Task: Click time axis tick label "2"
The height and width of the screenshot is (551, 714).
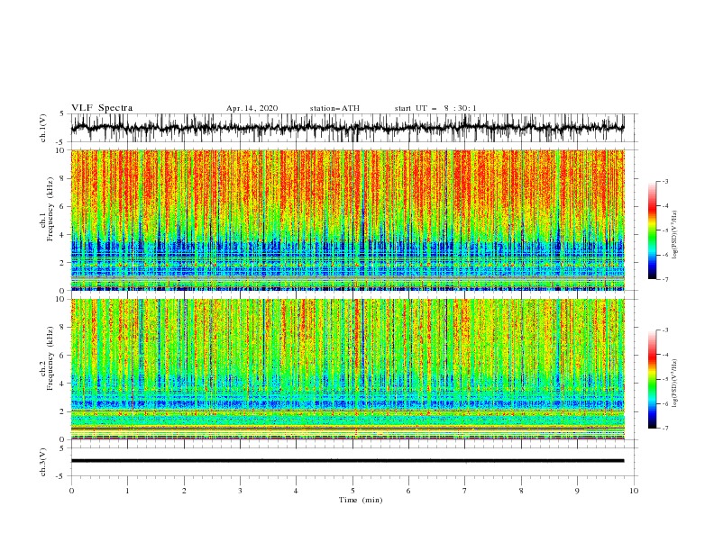Action: pyautogui.click(x=184, y=491)
